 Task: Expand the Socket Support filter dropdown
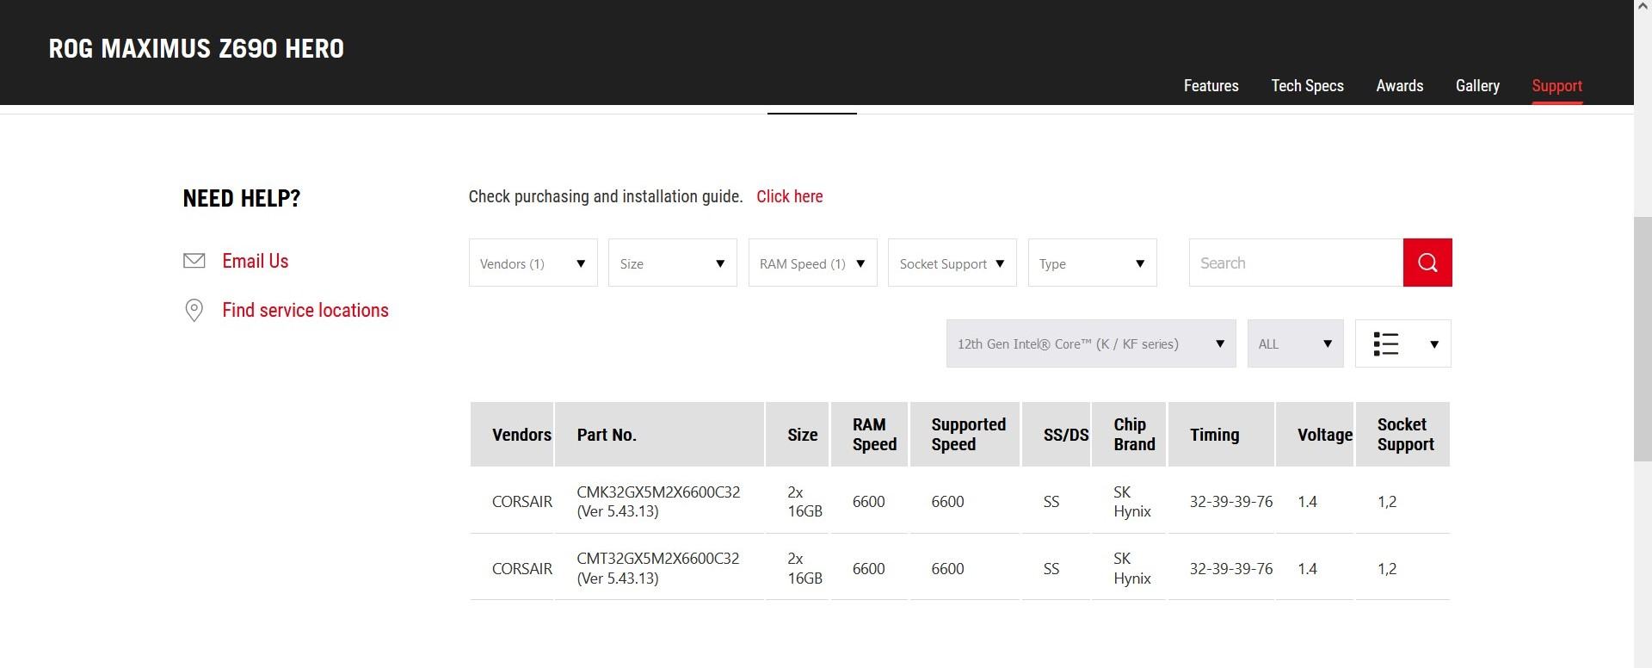point(952,263)
